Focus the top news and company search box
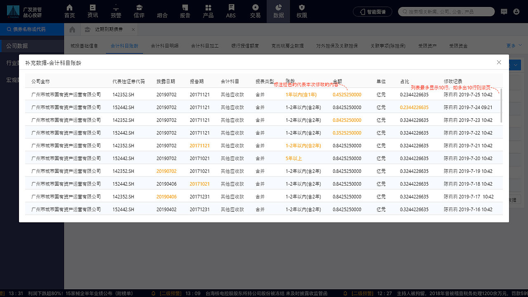This screenshot has width=528, height=297. (447, 12)
